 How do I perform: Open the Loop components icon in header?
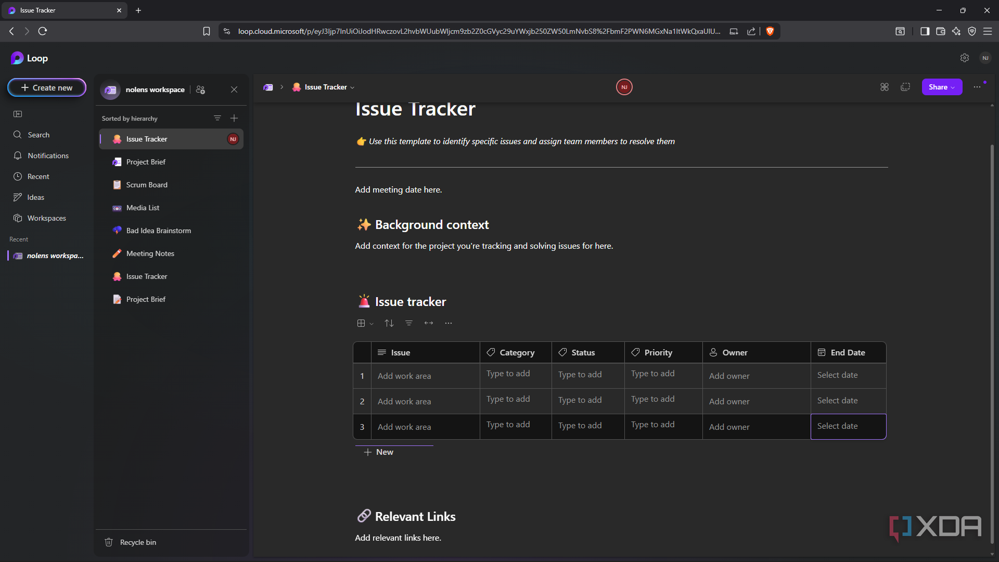pos(885,87)
